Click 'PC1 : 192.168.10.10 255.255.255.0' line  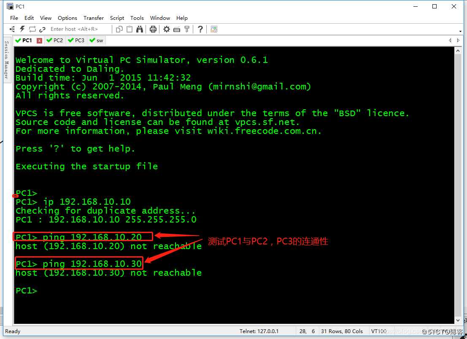(106, 220)
